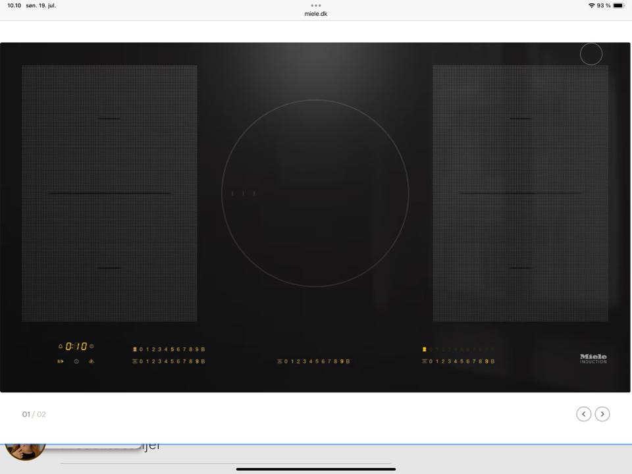Tap the bell icon beside the 0:10 timer
Image resolution: width=632 pixels, height=474 pixels.
61,346
